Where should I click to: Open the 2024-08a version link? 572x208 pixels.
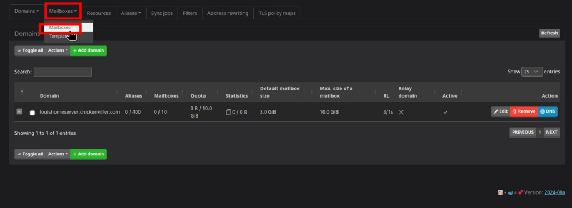(x=555, y=192)
